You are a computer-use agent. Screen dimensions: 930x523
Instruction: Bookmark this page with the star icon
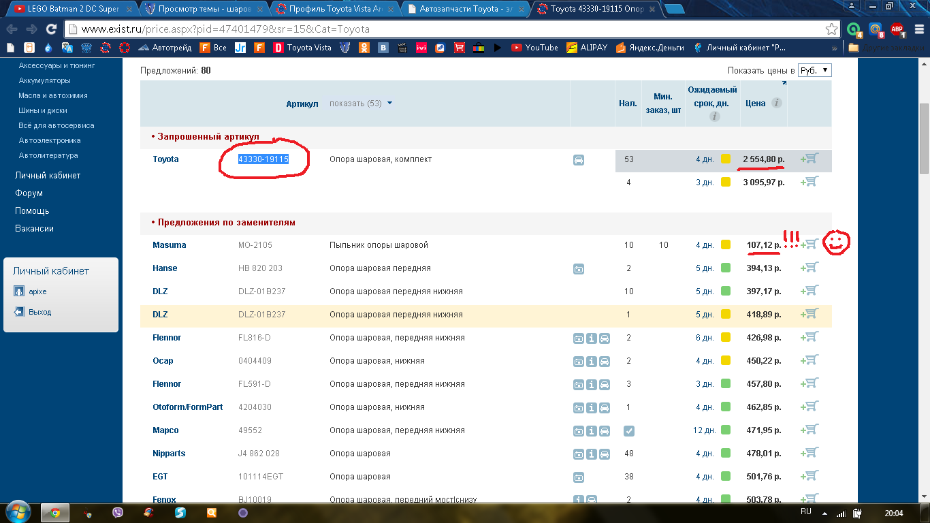(x=831, y=29)
